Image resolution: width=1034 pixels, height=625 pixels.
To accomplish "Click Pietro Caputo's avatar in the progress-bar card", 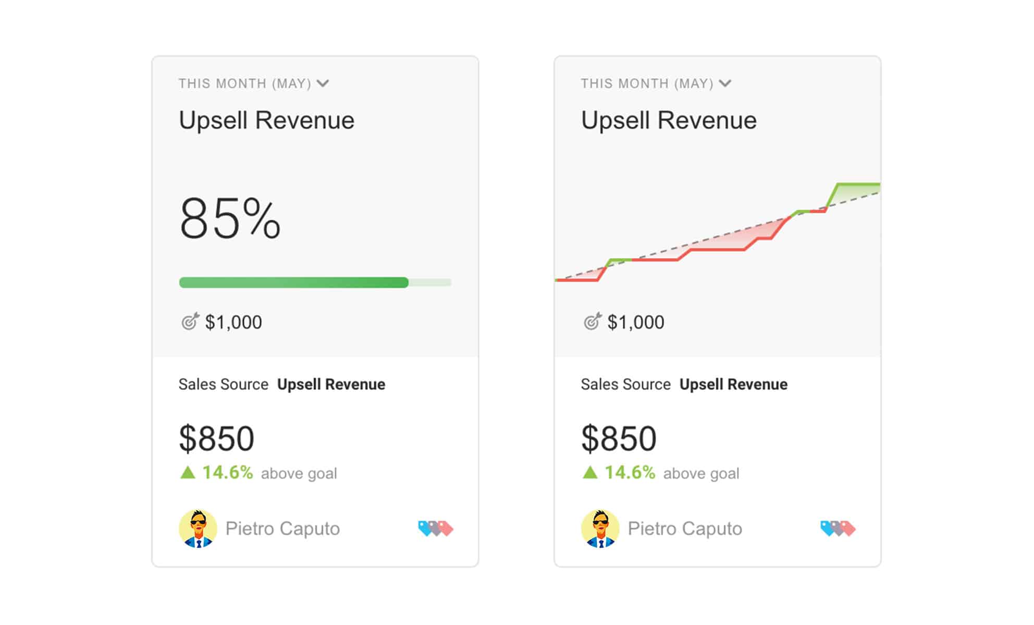I will (198, 528).
